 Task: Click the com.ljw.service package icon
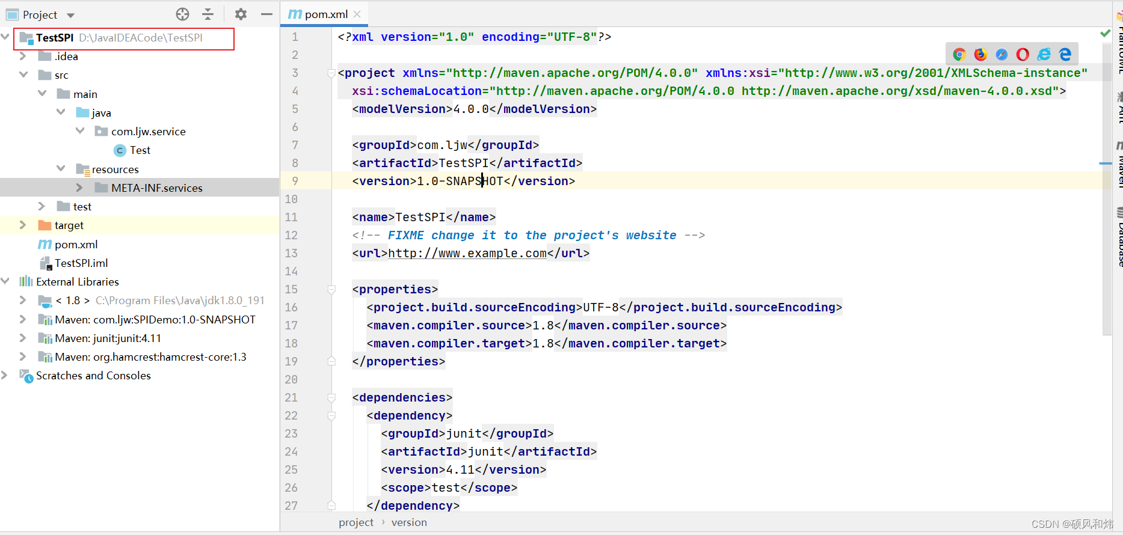coord(101,131)
